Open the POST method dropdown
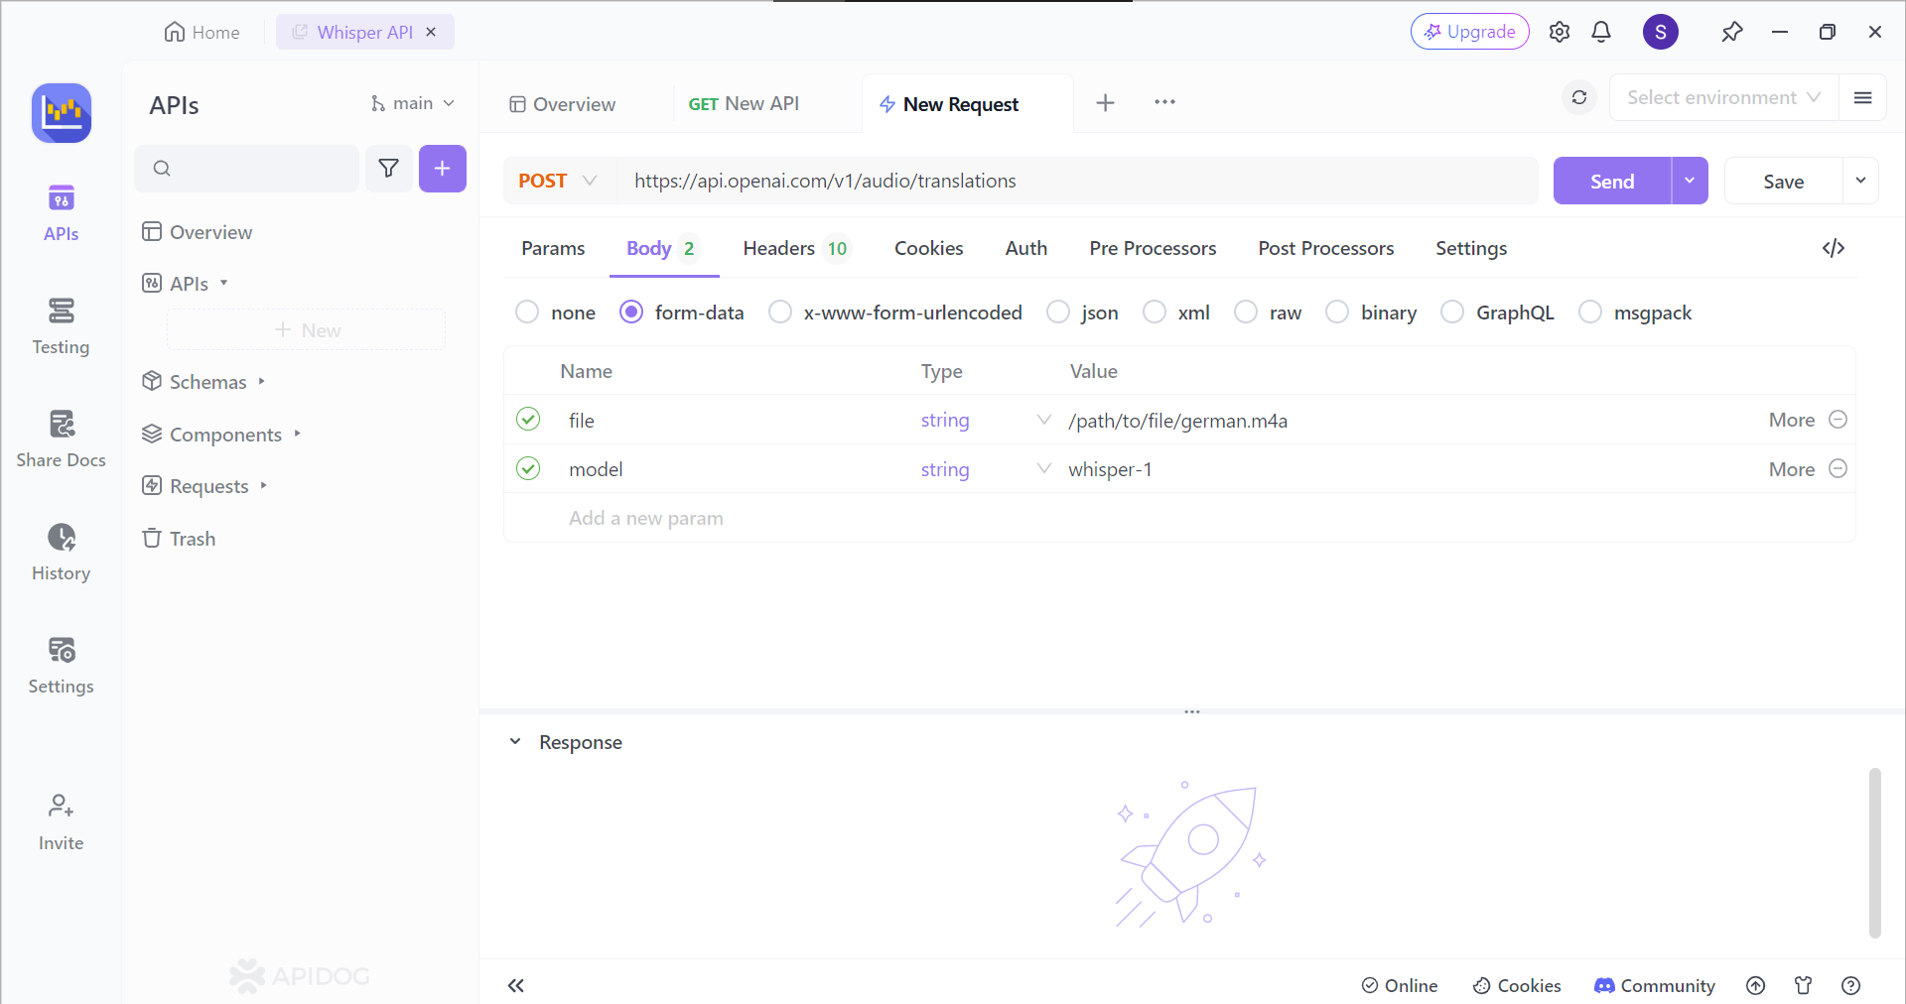Image resolution: width=1906 pixels, height=1004 pixels. tap(558, 181)
